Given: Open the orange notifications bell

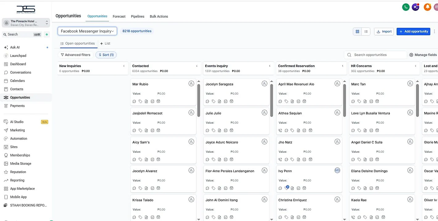Looking at the screenshot, I should point(427,7).
